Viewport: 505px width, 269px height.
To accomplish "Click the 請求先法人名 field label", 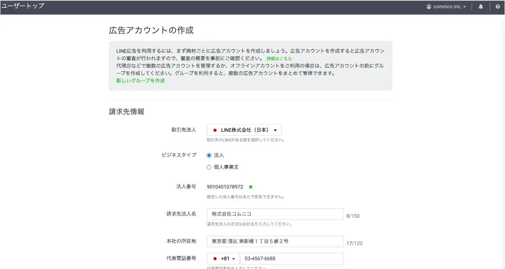I will tap(181, 214).
